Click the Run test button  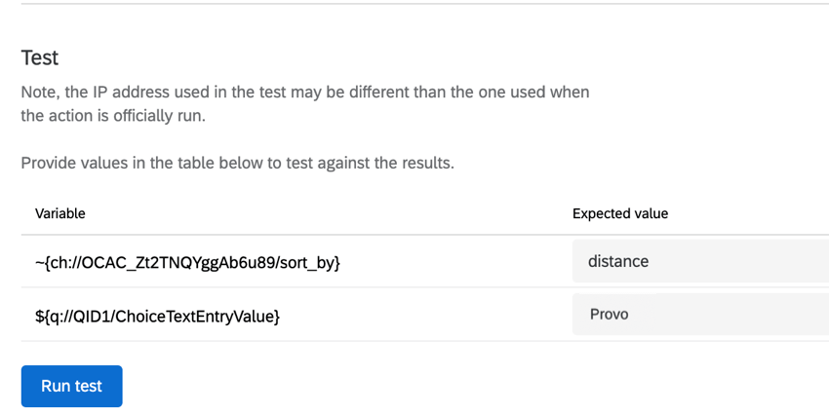[71, 386]
